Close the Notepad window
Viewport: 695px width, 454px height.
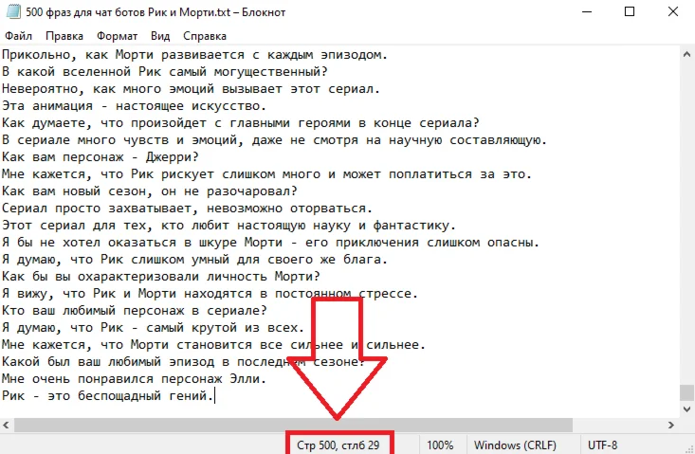(673, 12)
